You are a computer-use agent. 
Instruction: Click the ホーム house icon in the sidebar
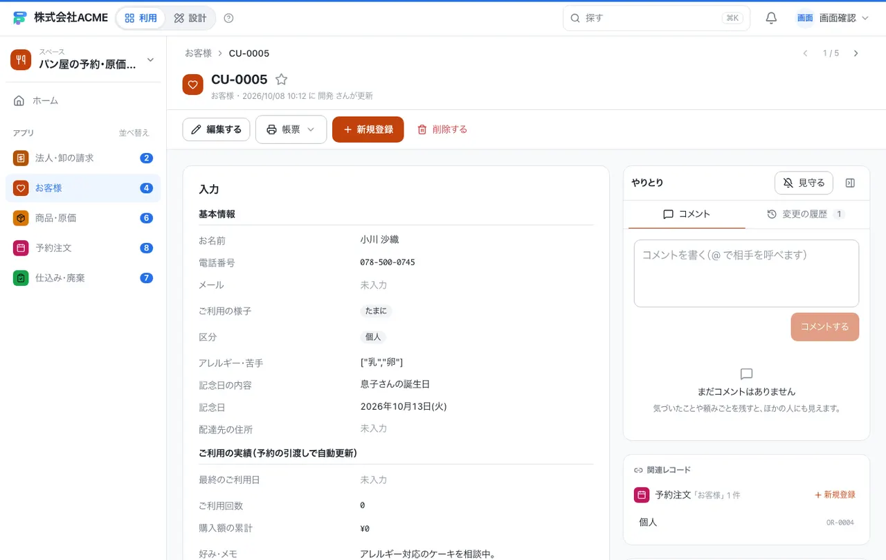point(19,101)
